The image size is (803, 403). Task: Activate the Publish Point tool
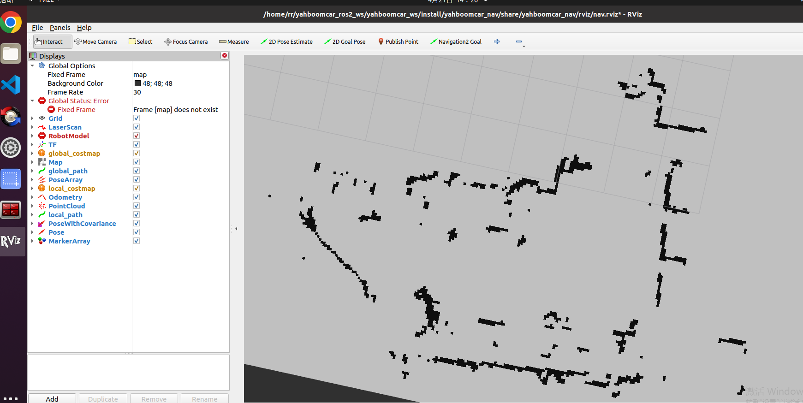point(398,41)
